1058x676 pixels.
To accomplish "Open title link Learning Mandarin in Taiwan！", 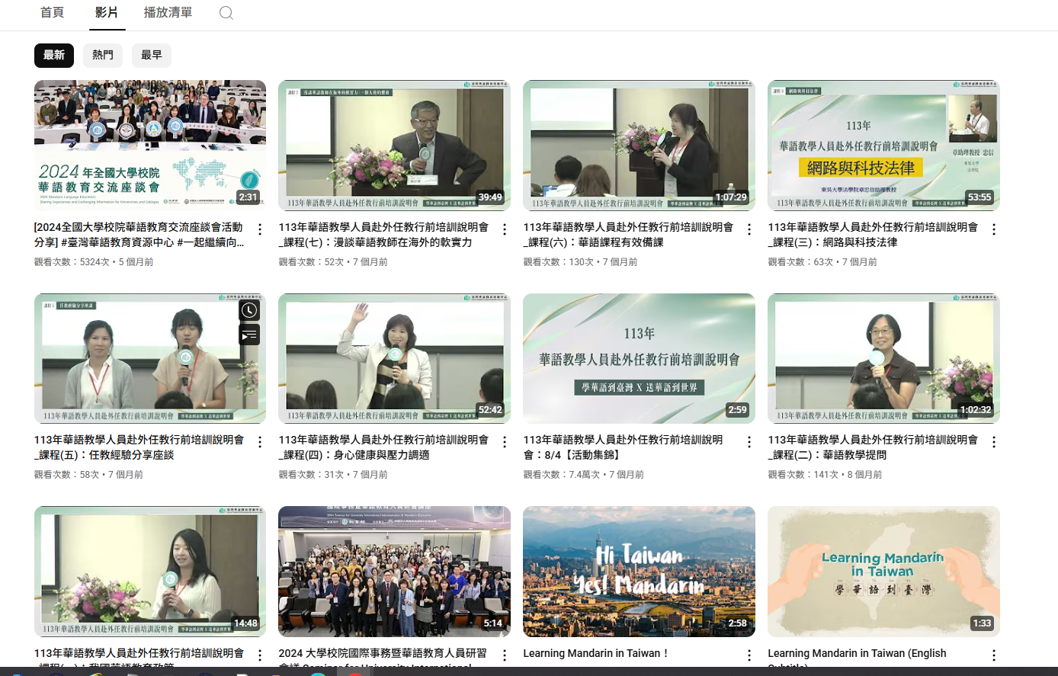I will point(596,653).
